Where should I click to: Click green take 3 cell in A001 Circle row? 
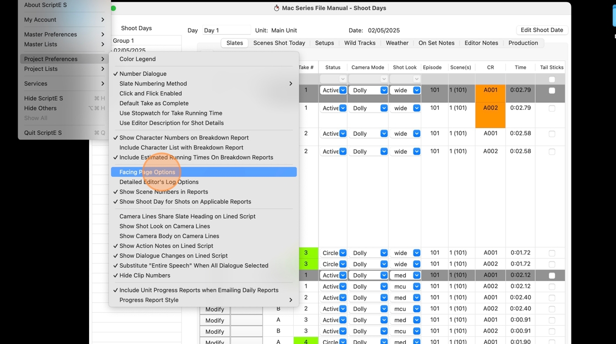tap(306, 253)
